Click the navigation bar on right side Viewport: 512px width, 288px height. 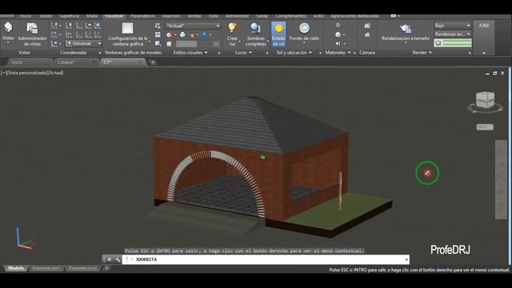pyautogui.click(x=502, y=179)
